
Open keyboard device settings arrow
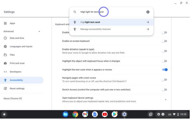coord(166,99)
